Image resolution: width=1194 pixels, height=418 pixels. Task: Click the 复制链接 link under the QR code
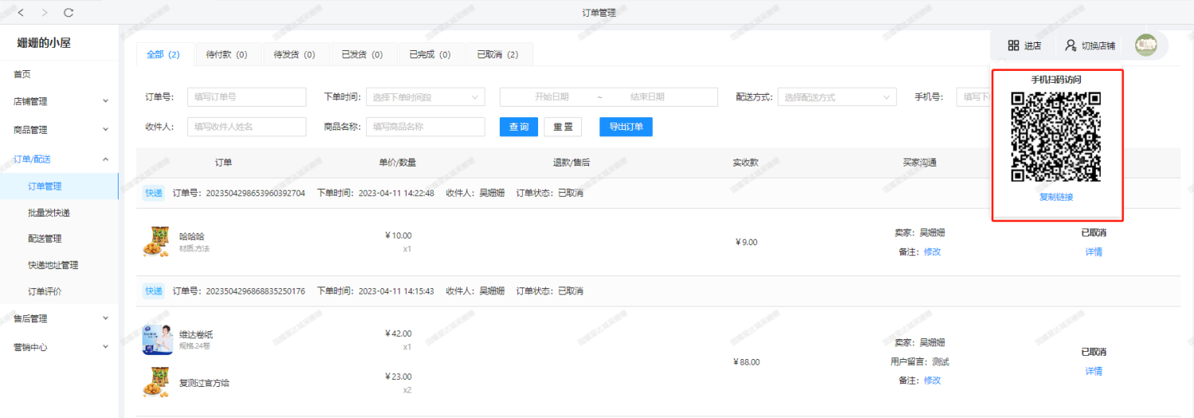tap(1056, 197)
